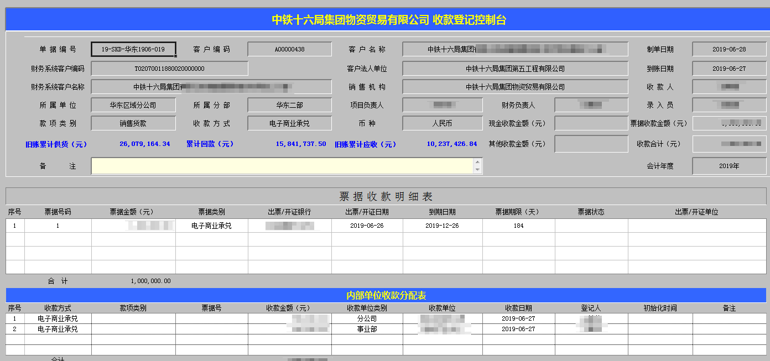
Task: Click the empty 现金收款金额 field
Action: point(591,123)
